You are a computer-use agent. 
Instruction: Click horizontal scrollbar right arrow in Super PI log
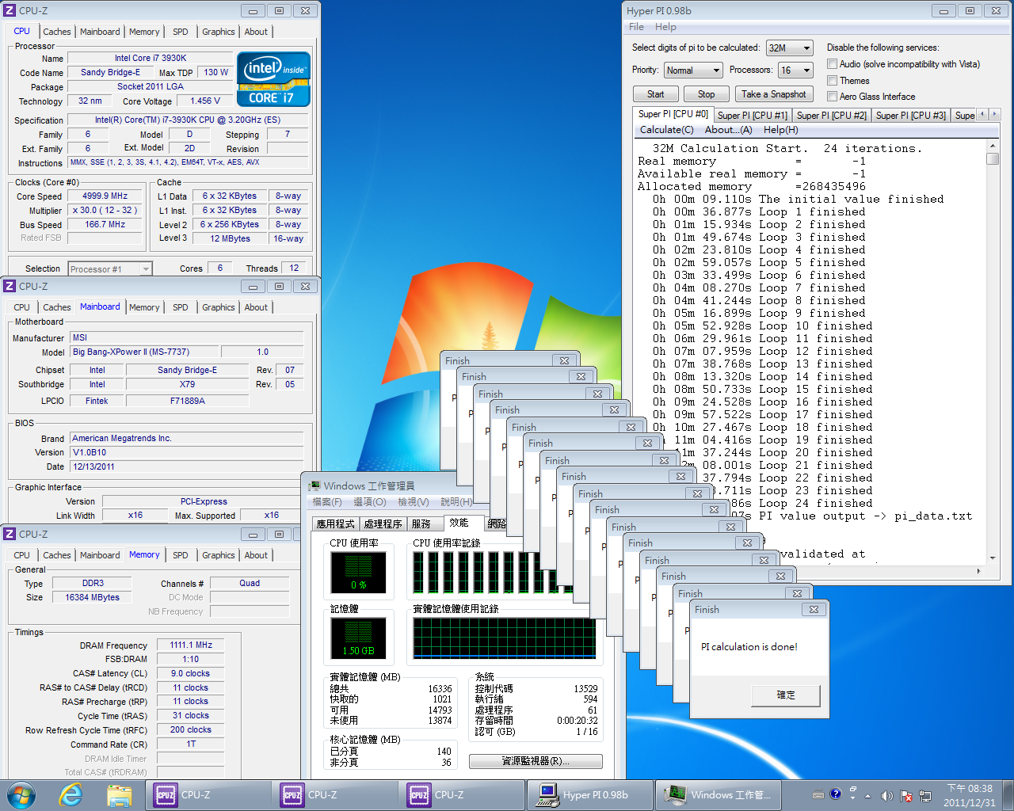979,570
